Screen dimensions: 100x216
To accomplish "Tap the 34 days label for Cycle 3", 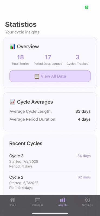I will [x=84, y=156].
